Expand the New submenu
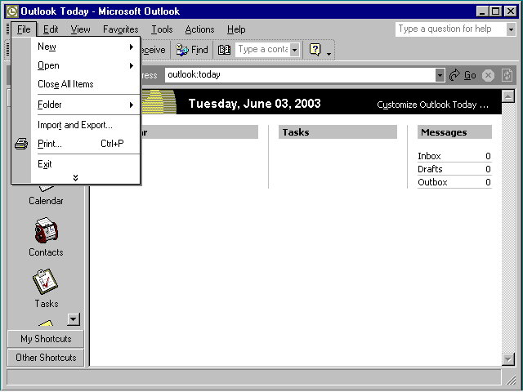Image resolution: width=523 pixels, height=392 pixels. pos(85,47)
